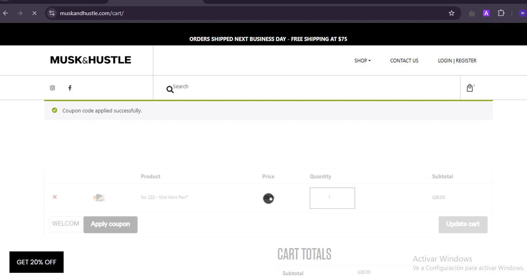
Task: Click the Price column header
Action: [x=268, y=176]
